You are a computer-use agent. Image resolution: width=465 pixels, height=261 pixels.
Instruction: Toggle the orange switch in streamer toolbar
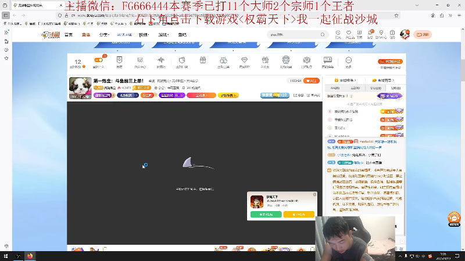click(98, 60)
